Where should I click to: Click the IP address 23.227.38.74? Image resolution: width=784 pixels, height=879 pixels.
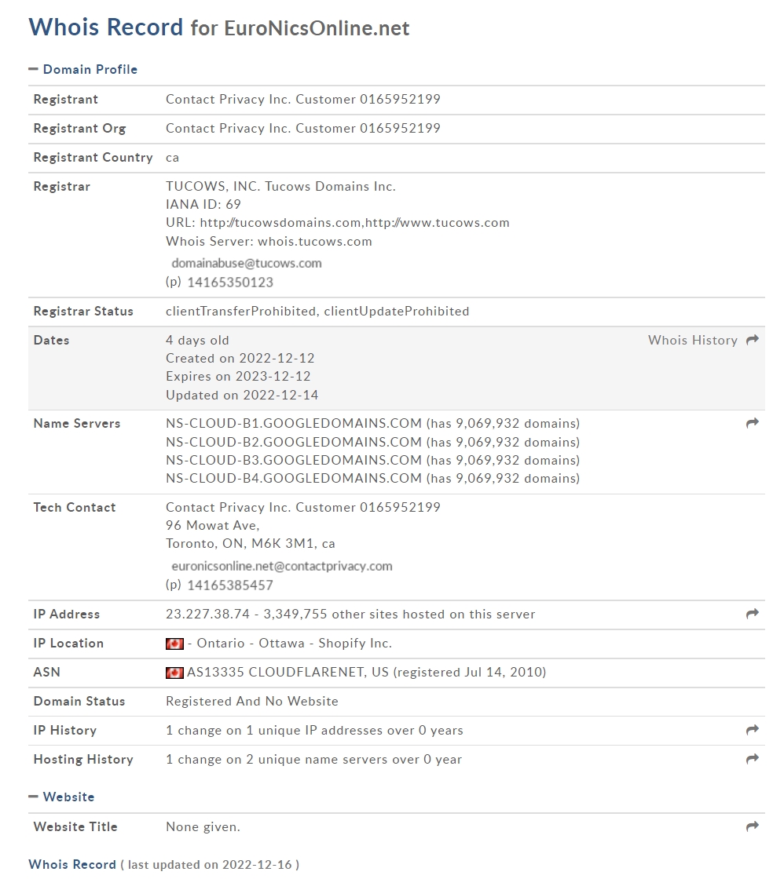point(207,614)
